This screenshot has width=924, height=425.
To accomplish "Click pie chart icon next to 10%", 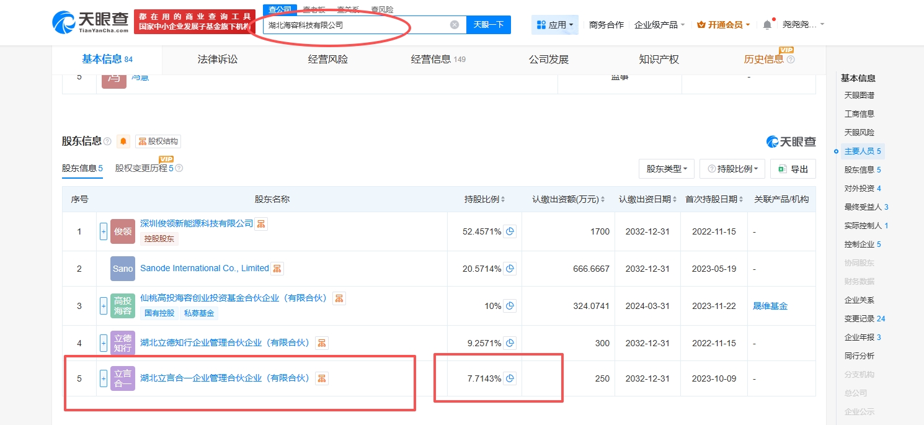I will click(510, 306).
